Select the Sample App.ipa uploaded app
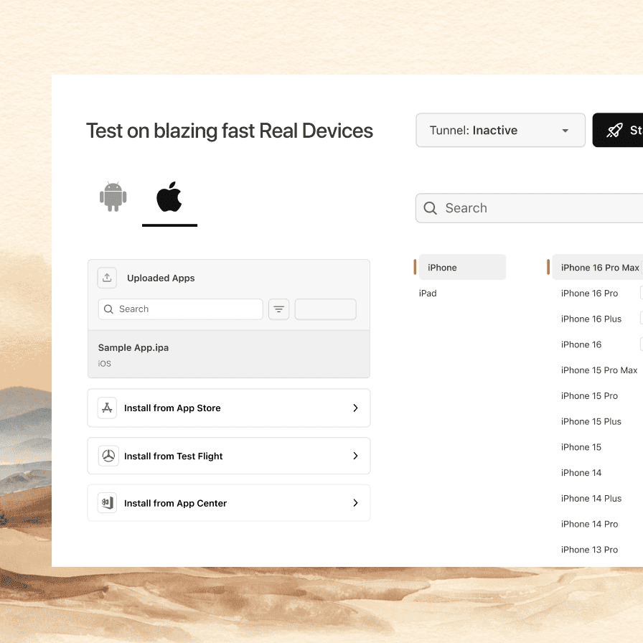Viewport: 643px width, 643px height. [x=229, y=353]
